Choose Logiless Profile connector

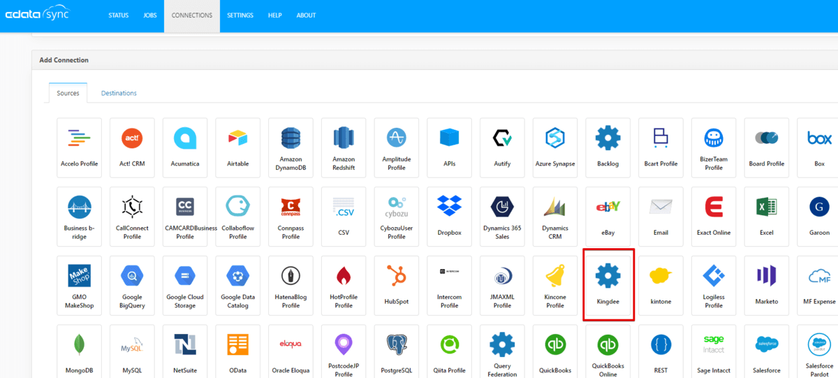click(714, 285)
